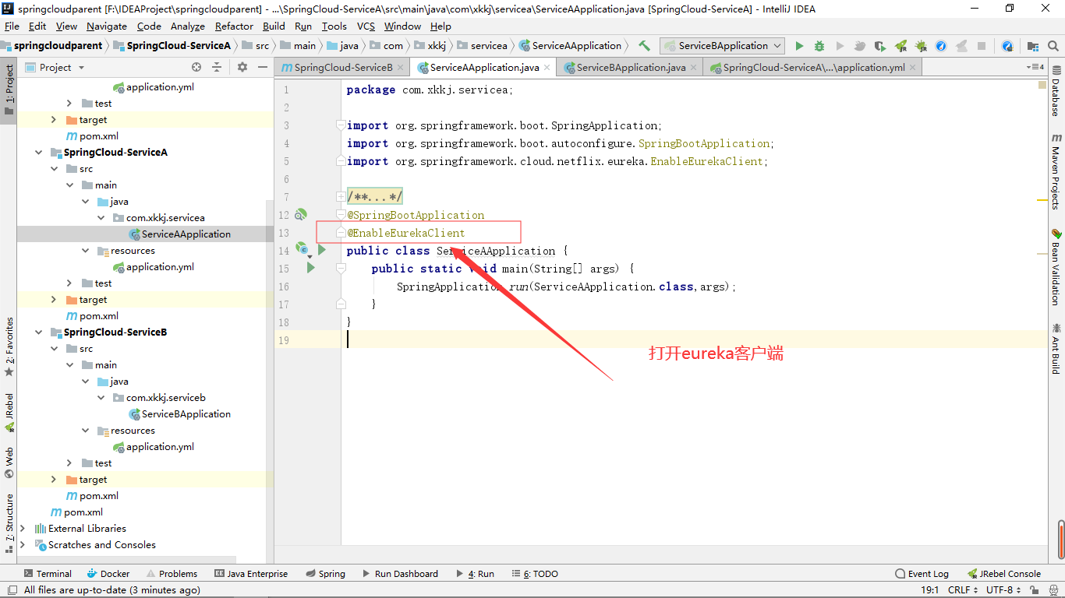
Task: Open the Terminal tool window
Action: pyautogui.click(x=47, y=574)
